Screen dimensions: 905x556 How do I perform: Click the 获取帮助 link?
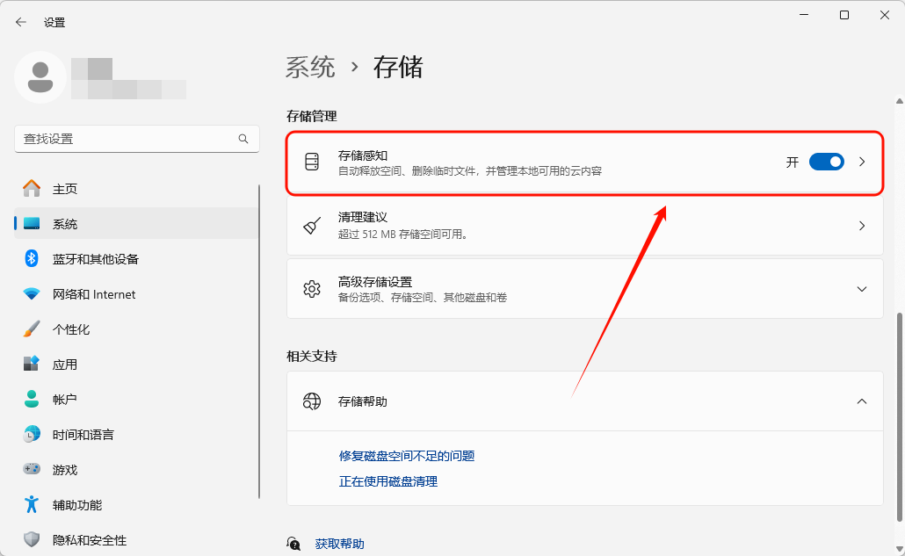tap(340, 543)
